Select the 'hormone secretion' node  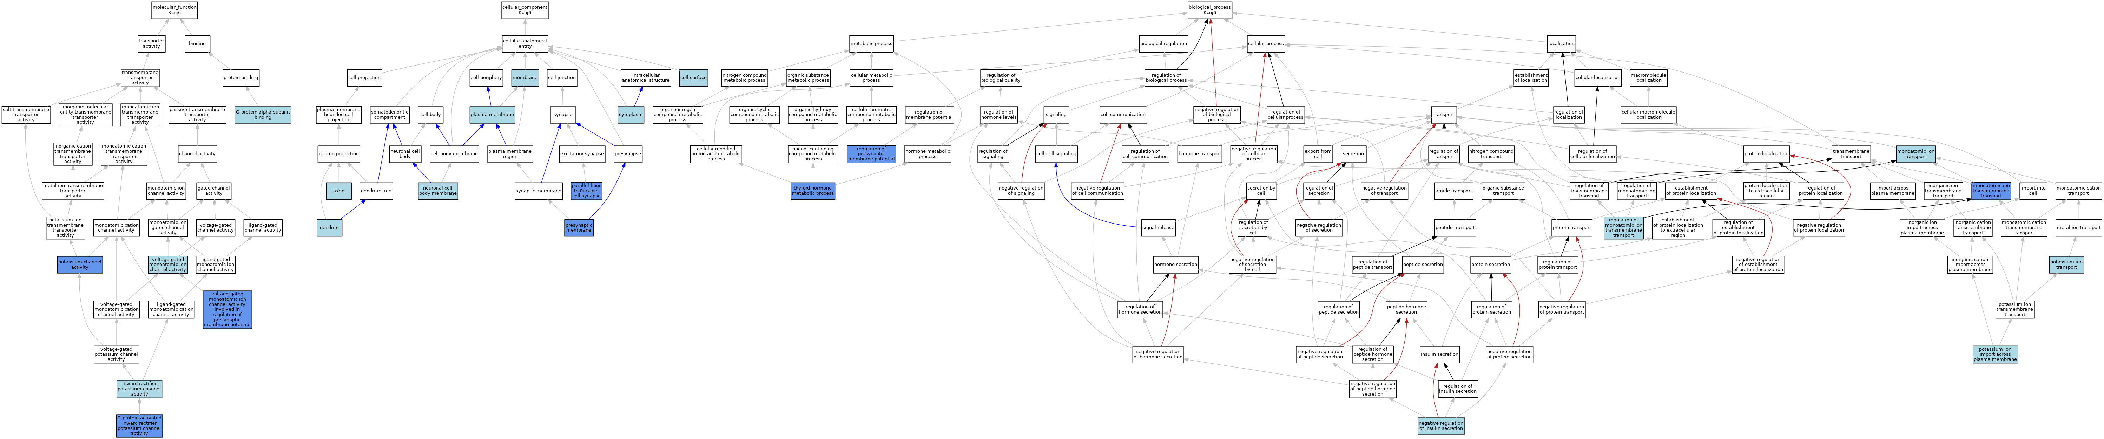pyautogui.click(x=1176, y=265)
